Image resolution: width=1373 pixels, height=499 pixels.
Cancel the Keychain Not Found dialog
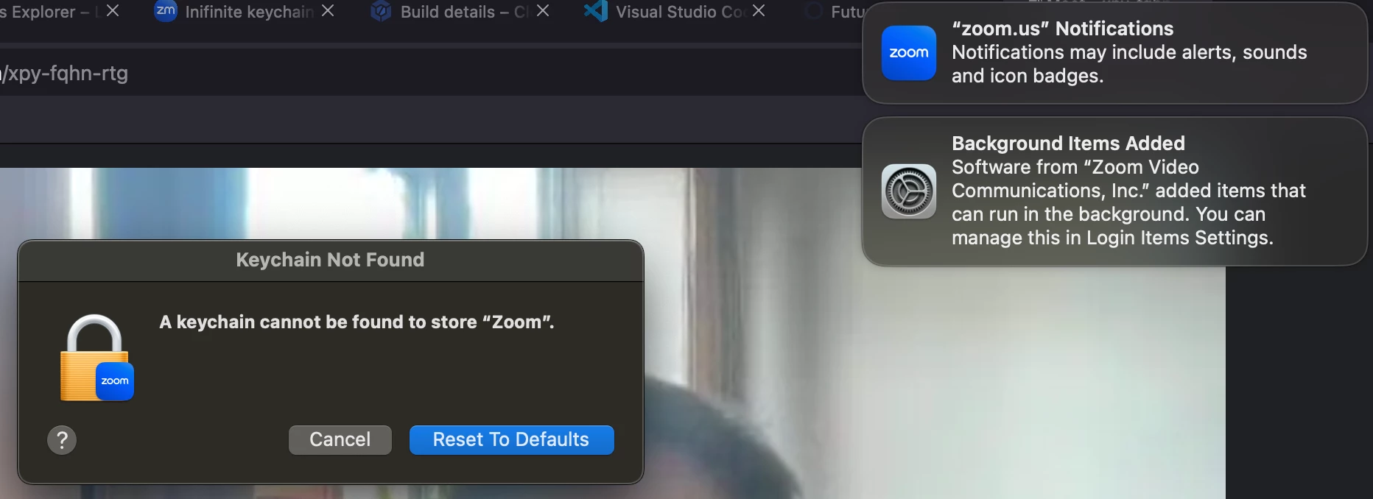pos(340,439)
